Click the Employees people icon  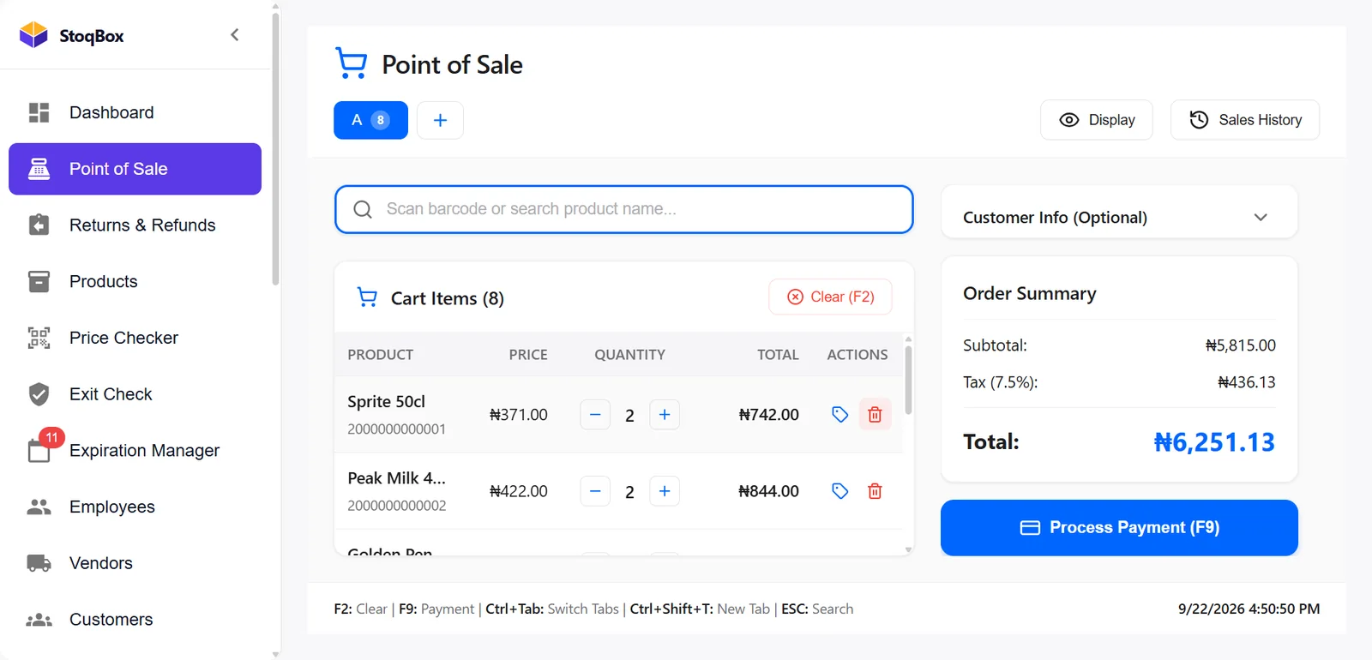(39, 507)
